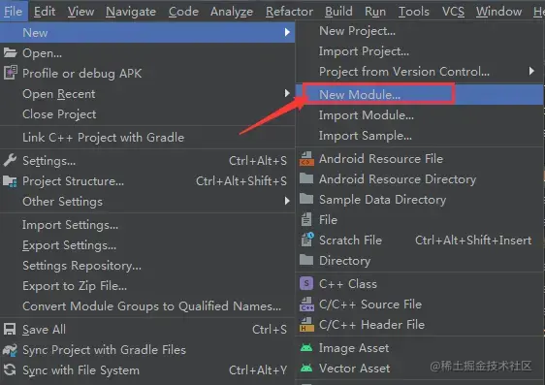
Task: Choose Export to Zip File...
Action: [75, 286]
